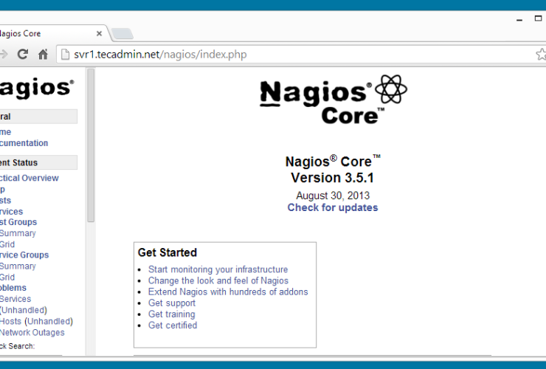Image resolution: width=546 pixels, height=369 pixels.
Task: Open Documentation in the sidebar
Action: [24, 143]
